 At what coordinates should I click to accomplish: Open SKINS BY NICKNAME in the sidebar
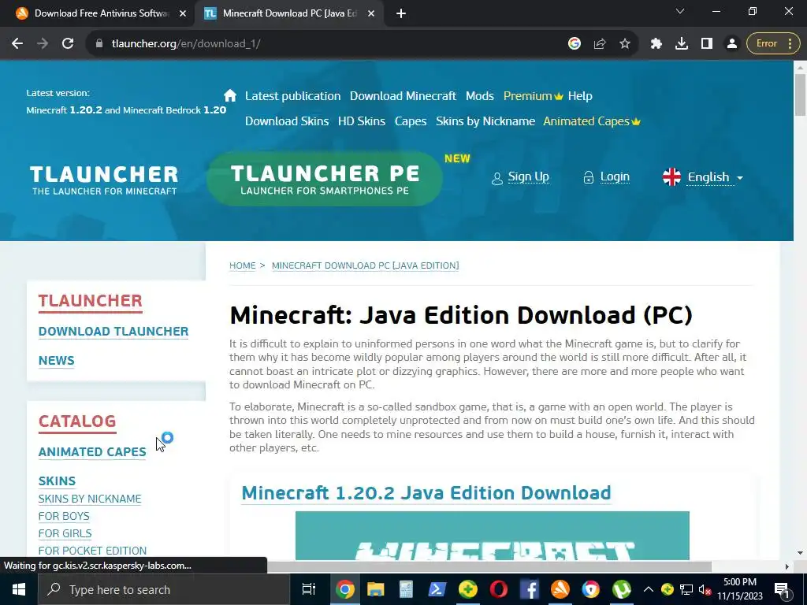pyautogui.click(x=90, y=499)
